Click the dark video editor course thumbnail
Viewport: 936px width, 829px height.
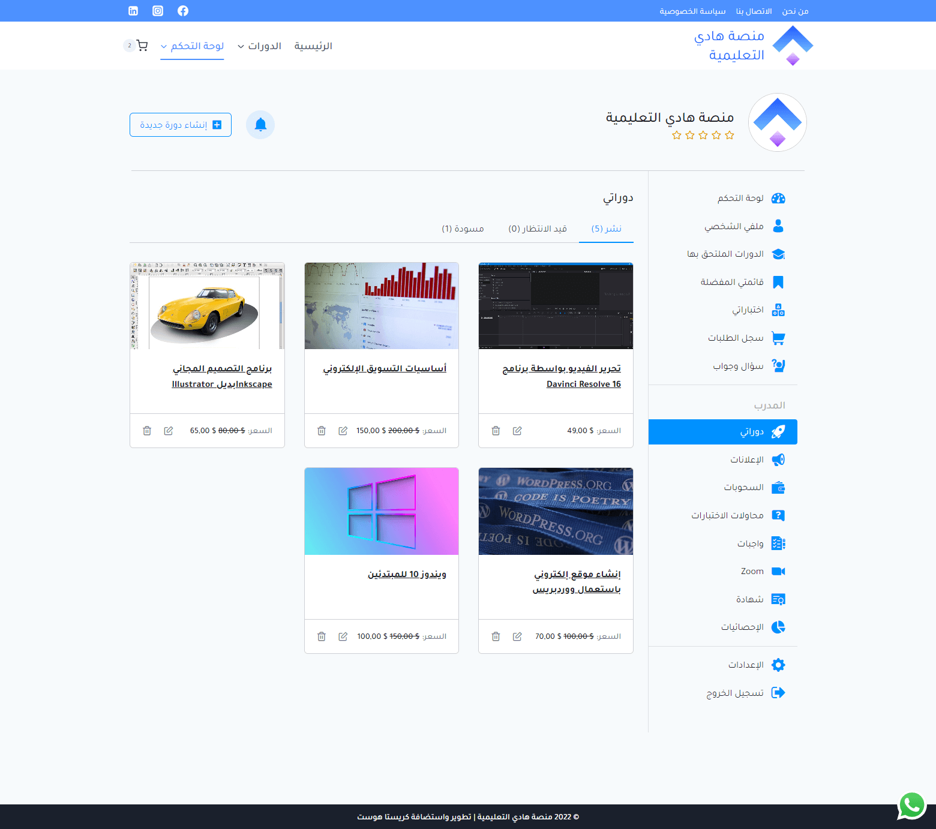click(x=556, y=306)
